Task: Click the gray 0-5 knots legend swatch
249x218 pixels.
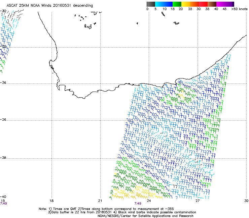Action: (x=151, y=4)
